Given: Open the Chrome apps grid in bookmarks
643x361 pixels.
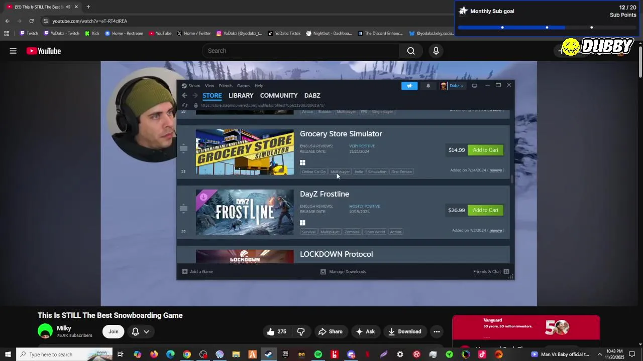Looking at the screenshot, I should (7, 34).
